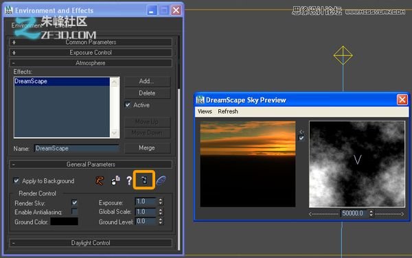
Task: Expand Exposure Control rollout
Action: pyautogui.click(x=91, y=53)
